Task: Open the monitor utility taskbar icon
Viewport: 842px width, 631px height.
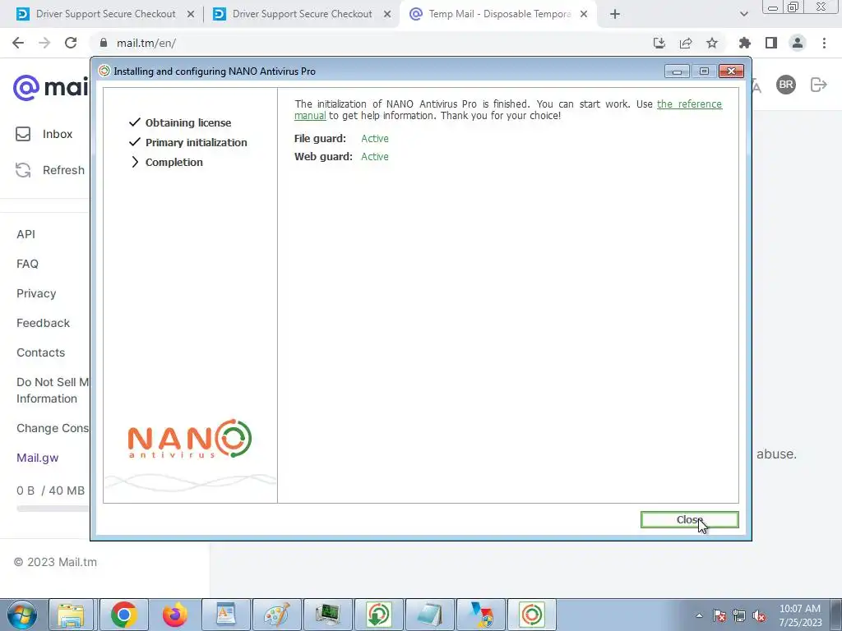Action: pyautogui.click(x=328, y=615)
